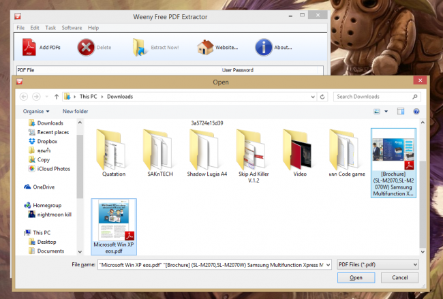Open the Organise dropdown menu
Image resolution: width=443 pixels, height=299 pixels.
(36, 112)
